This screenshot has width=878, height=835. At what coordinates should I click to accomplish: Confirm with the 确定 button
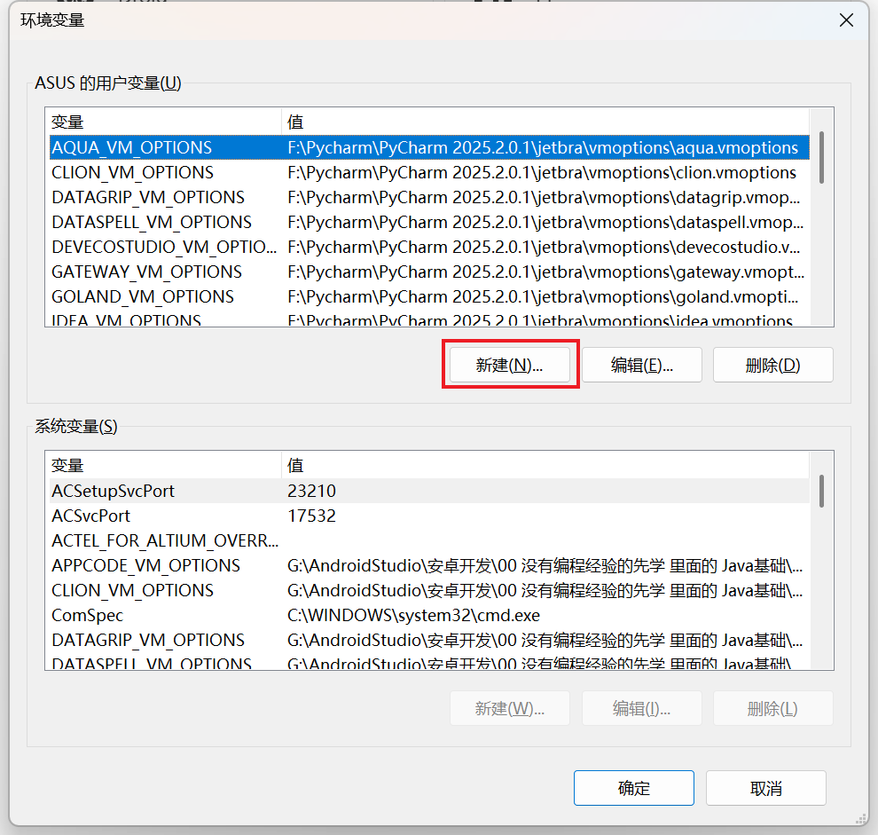[x=634, y=788]
